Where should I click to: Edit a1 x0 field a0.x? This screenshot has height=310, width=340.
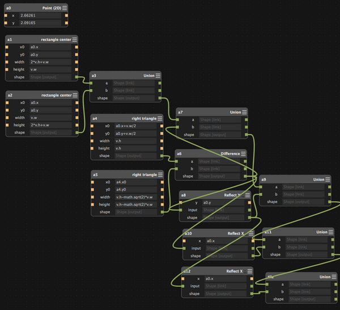point(50,47)
